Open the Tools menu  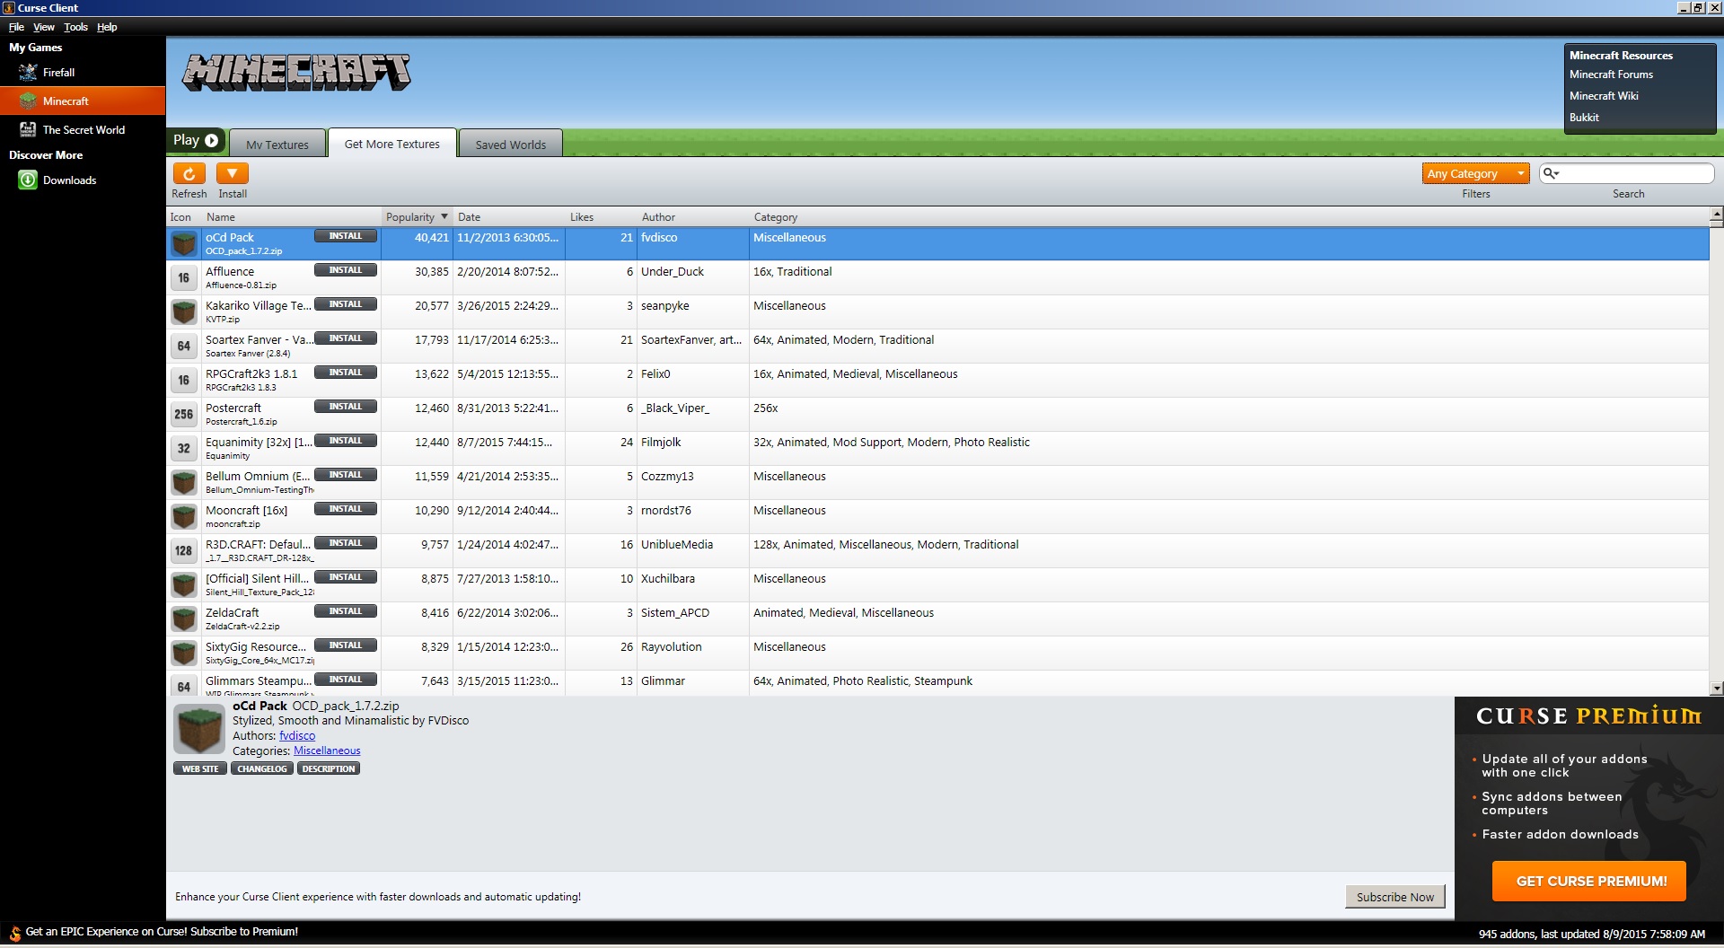pyautogui.click(x=75, y=27)
